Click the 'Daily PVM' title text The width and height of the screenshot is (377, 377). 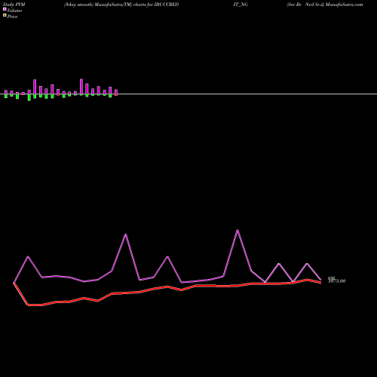14,5
